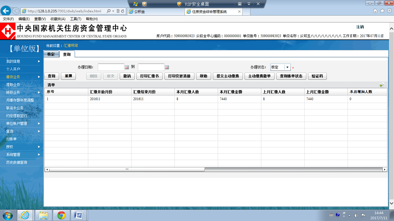
Task: Click the 提交主动缴费 button
Action: pos(228,76)
